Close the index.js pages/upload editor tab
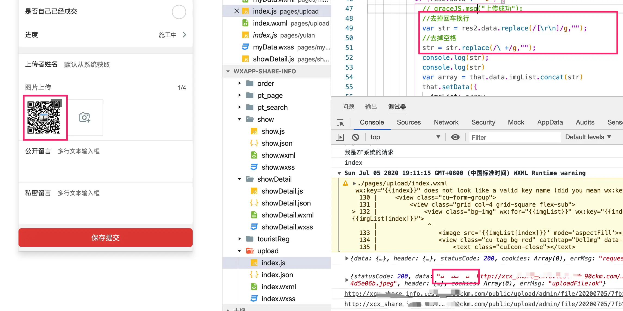The width and height of the screenshot is (623, 311). tap(236, 11)
